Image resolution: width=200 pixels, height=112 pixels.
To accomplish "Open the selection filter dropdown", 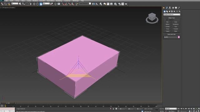I will click(15, 3).
